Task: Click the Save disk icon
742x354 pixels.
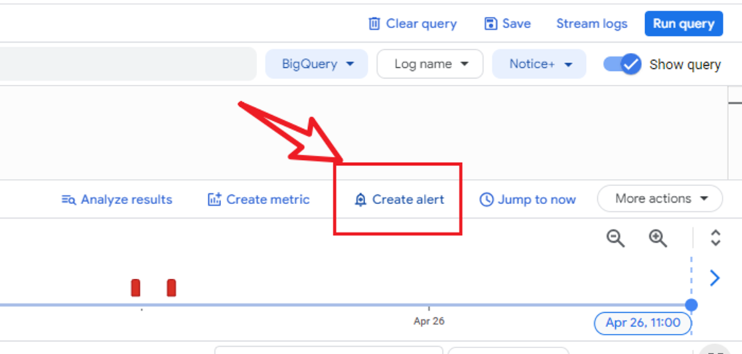Action: [x=491, y=24]
